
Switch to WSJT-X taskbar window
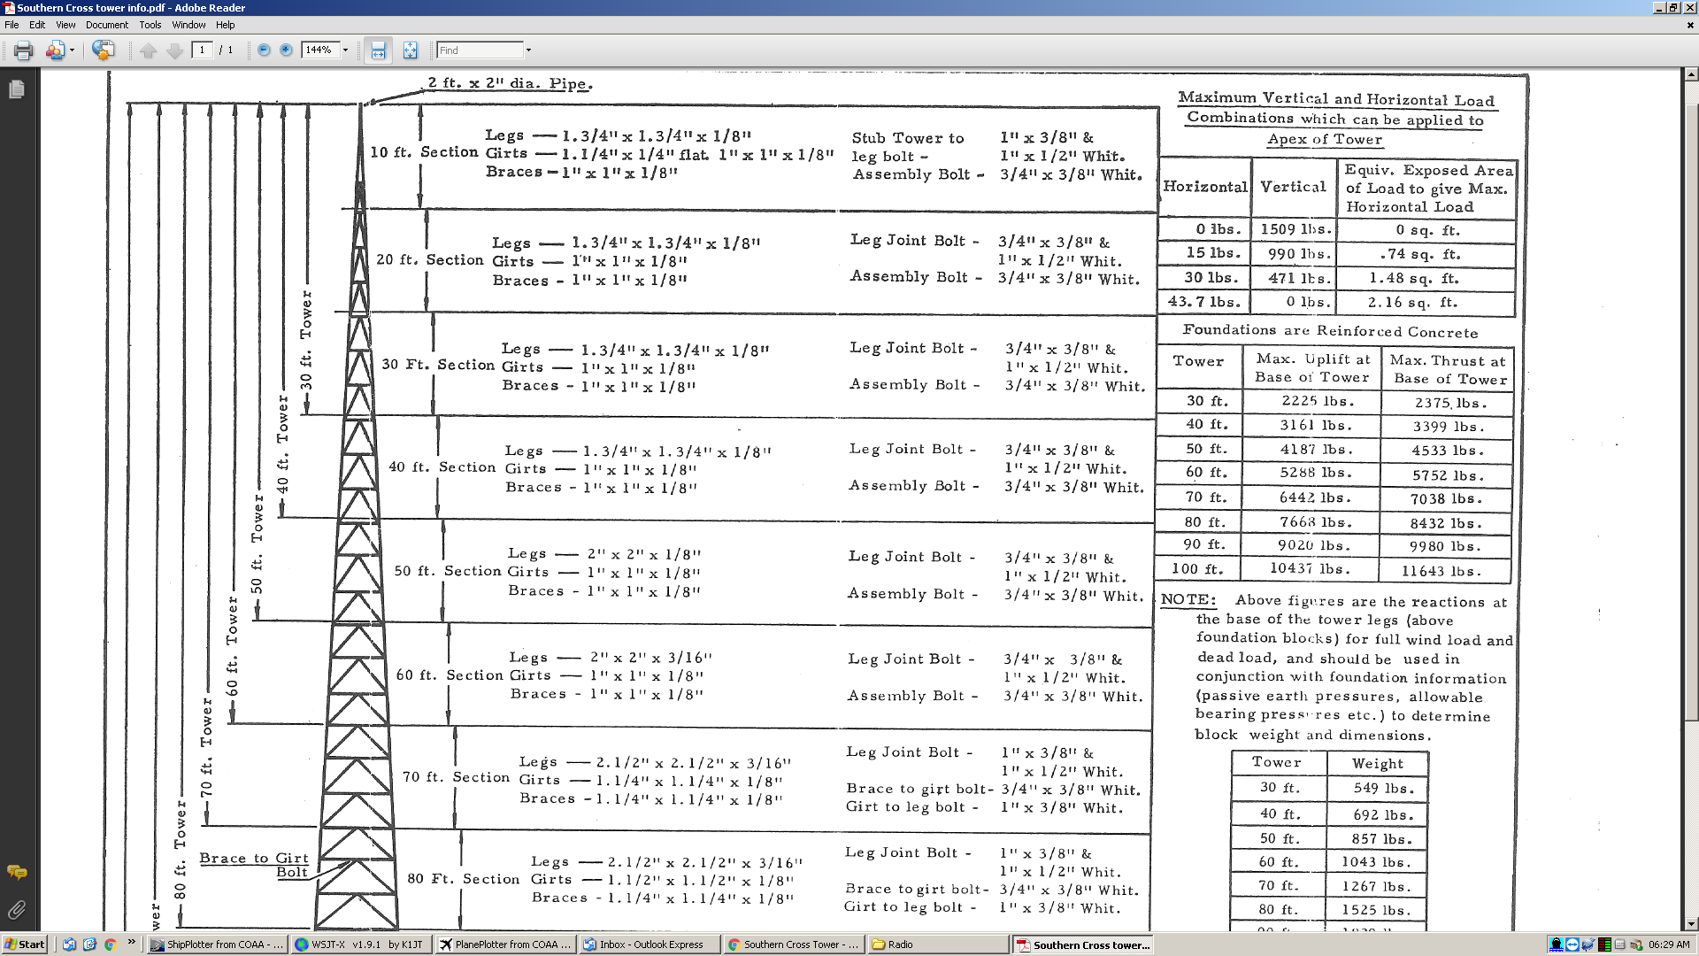[362, 944]
